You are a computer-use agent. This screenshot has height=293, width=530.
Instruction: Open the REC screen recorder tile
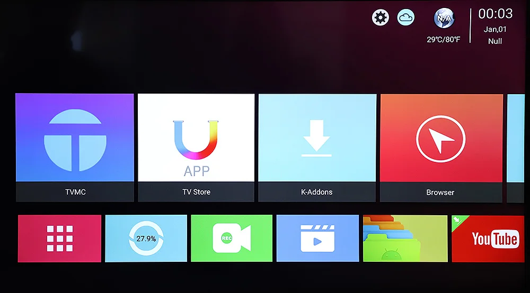232,239
